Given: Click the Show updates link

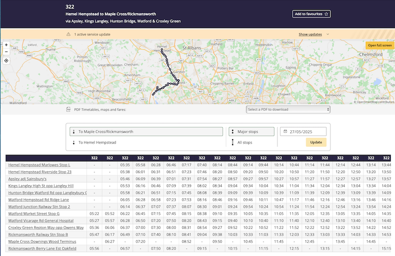Looking at the screenshot, I should click(310, 35).
